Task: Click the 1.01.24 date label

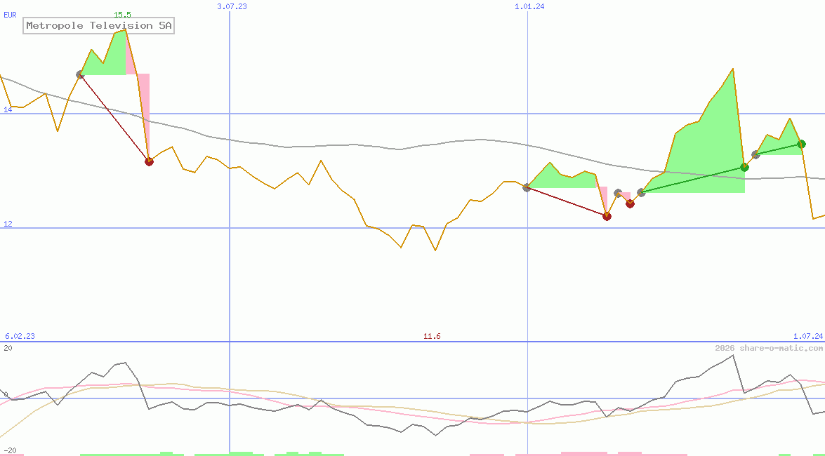Action: click(529, 6)
